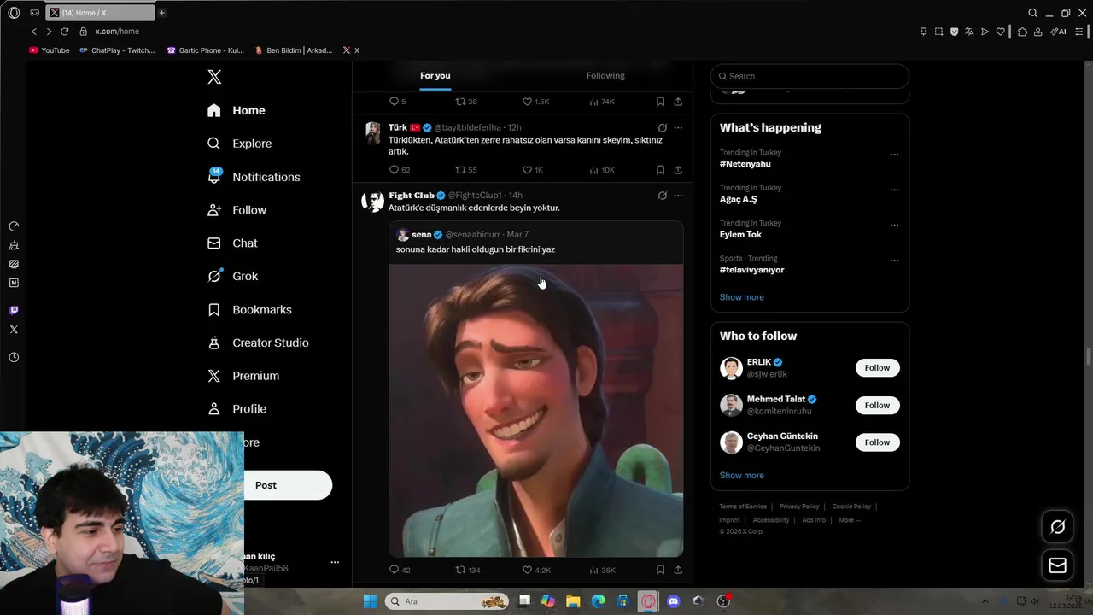Image resolution: width=1093 pixels, height=615 pixels.
Task: Open the Ağaç A.Ş trend
Action: click(738, 199)
